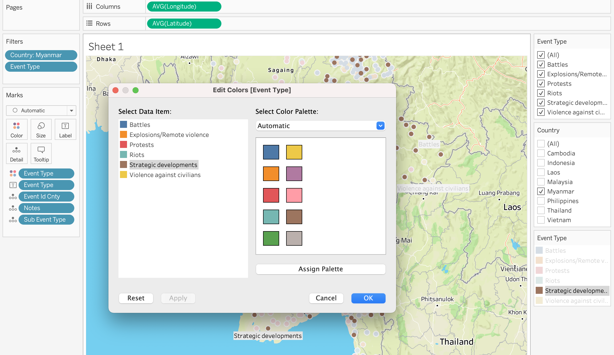Open the Tooltip marks card
Viewport: 614px width, 355px height.
pos(41,154)
